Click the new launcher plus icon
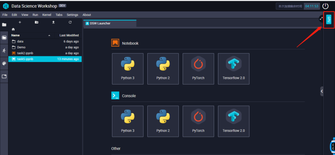335x155 pixels. pos(20,22)
